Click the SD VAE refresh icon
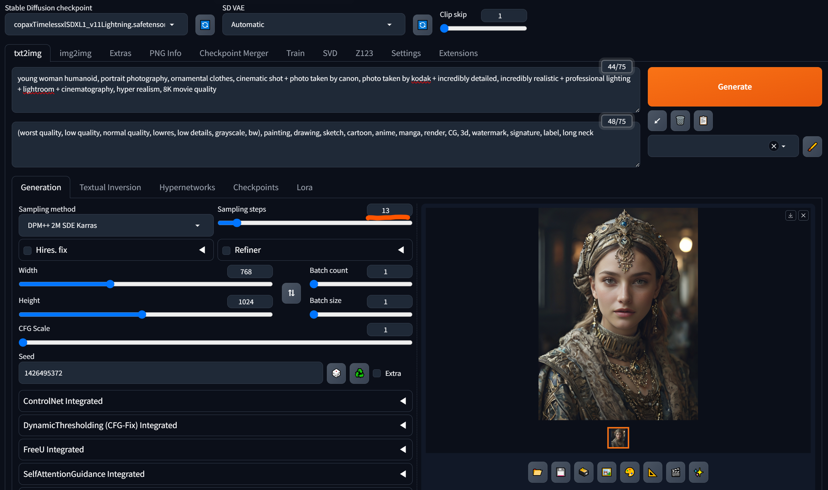828x490 pixels. pos(422,25)
